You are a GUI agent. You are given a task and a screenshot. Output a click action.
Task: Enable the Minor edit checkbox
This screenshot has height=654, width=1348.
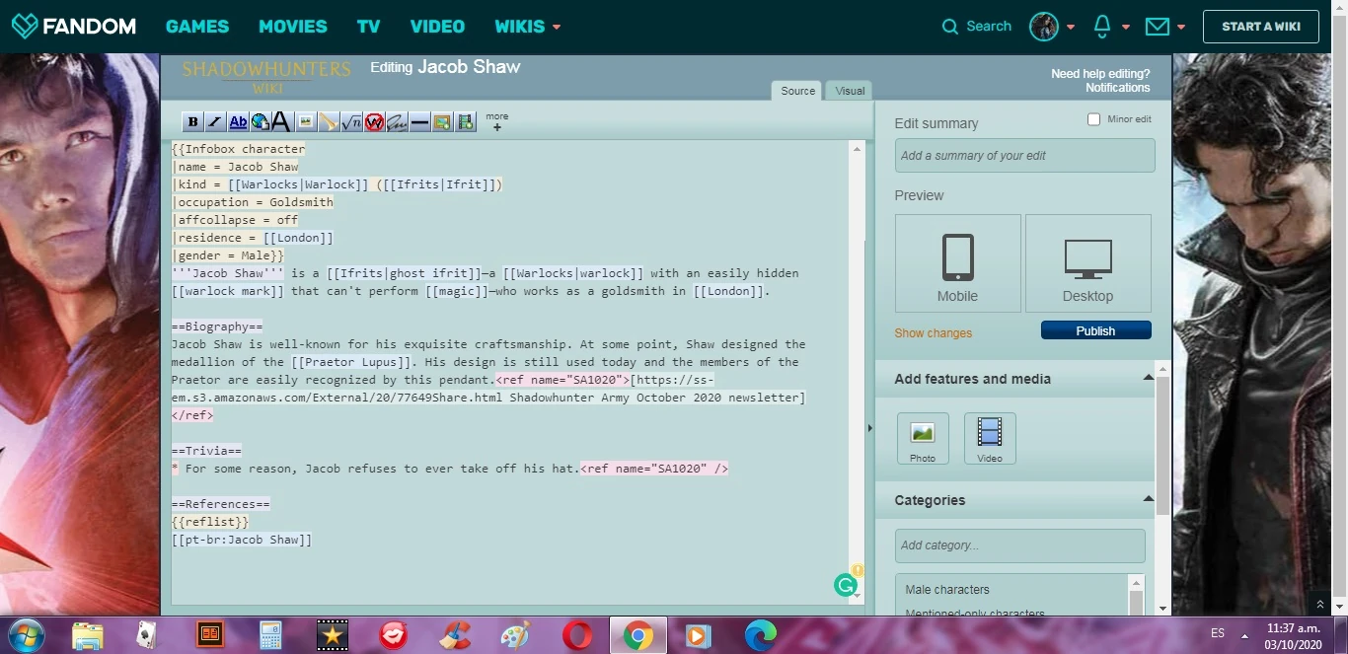click(1093, 119)
